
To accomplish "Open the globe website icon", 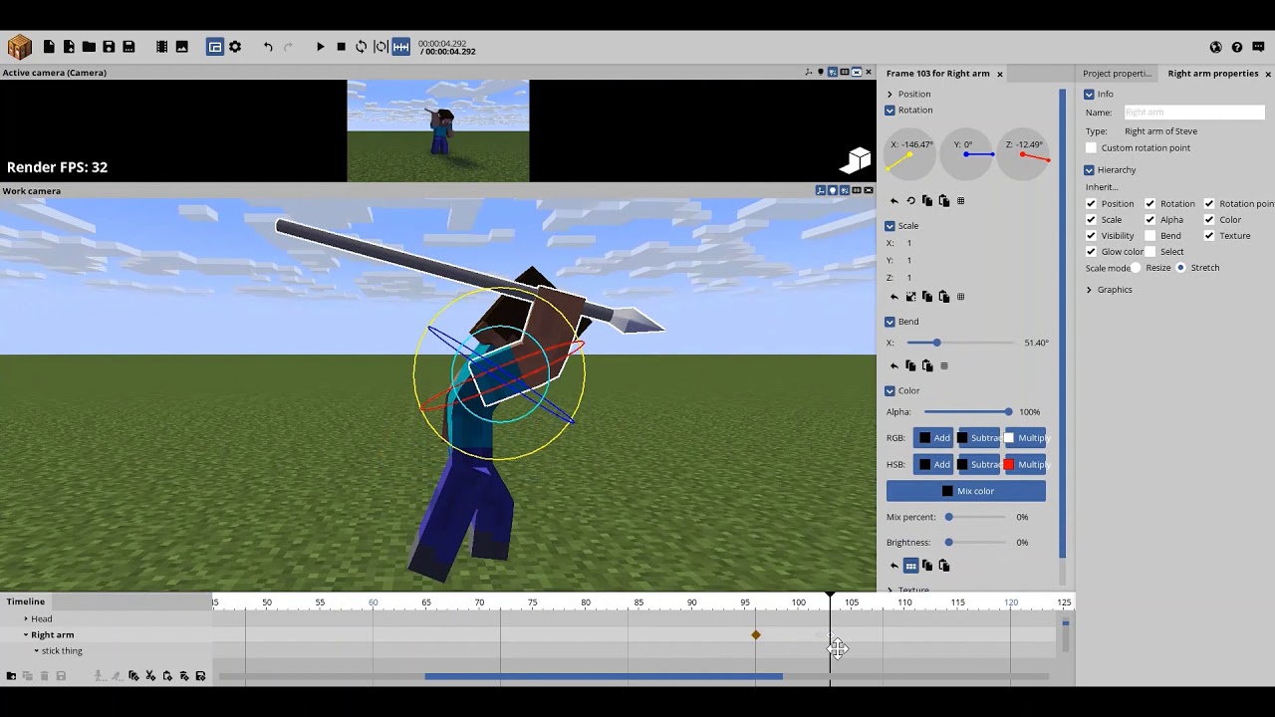I will pos(1216,47).
